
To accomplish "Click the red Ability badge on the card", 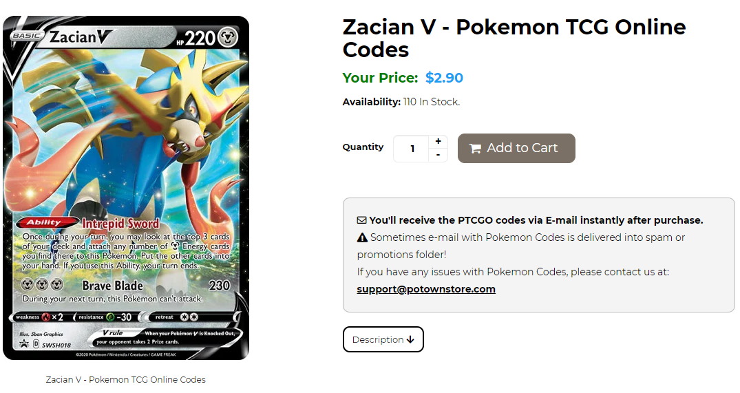I will [x=52, y=223].
